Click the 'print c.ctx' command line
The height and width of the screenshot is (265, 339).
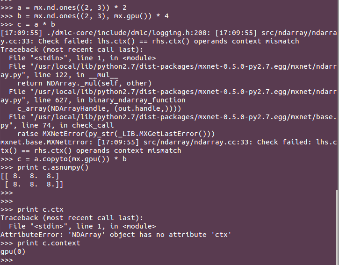pyautogui.click(x=32, y=209)
